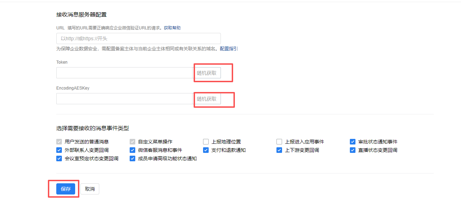Enable the 上报进入应用事件 checkbox
Image resolution: width=461 pixels, height=205 pixels.
(x=279, y=142)
